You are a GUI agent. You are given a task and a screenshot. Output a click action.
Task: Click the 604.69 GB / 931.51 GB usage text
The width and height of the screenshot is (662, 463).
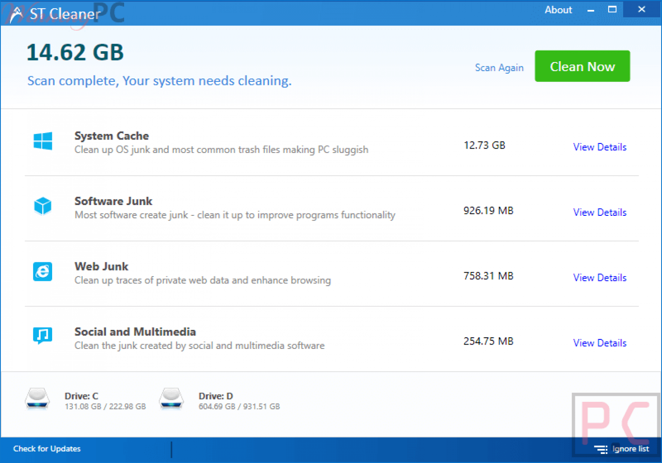pyautogui.click(x=239, y=407)
